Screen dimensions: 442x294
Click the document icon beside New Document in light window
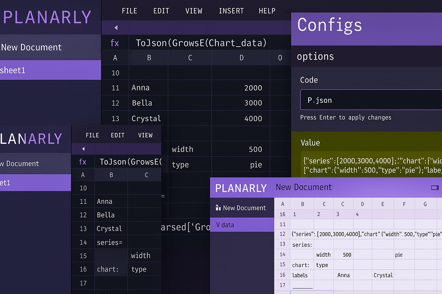[x=218, y=208]
